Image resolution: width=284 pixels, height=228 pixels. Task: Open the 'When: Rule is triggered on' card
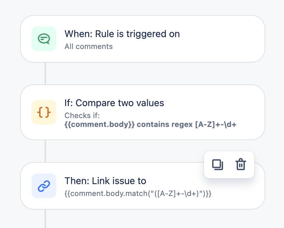(x=122, y=34)
